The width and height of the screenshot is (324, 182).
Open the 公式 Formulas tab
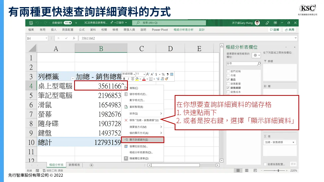(x=82, y=30)
